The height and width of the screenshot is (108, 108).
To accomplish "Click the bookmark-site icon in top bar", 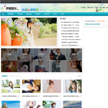I will tap(102, 2).
